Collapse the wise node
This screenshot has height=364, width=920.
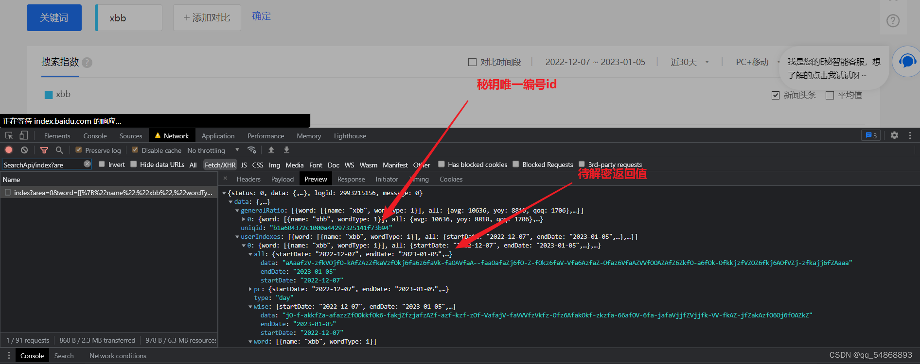coord(250,307)
